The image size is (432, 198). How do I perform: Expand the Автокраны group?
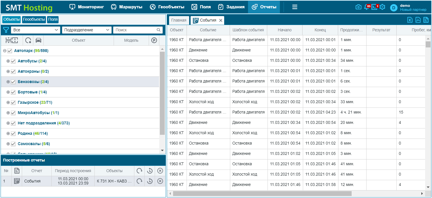pos(8,72)
